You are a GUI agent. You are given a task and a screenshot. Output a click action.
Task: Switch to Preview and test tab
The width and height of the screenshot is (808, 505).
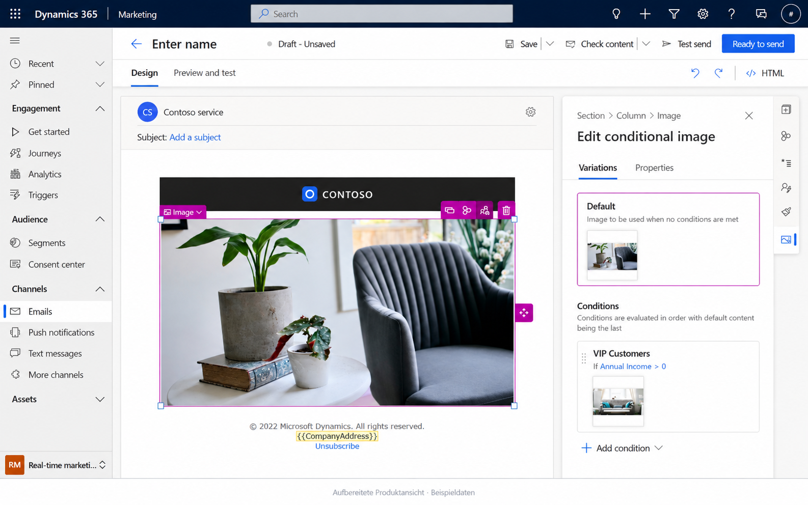tap(204, 73)
